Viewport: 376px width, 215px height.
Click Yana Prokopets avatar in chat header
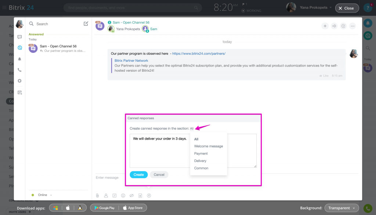pos(111,29)
